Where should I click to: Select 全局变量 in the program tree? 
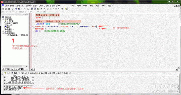10,21
